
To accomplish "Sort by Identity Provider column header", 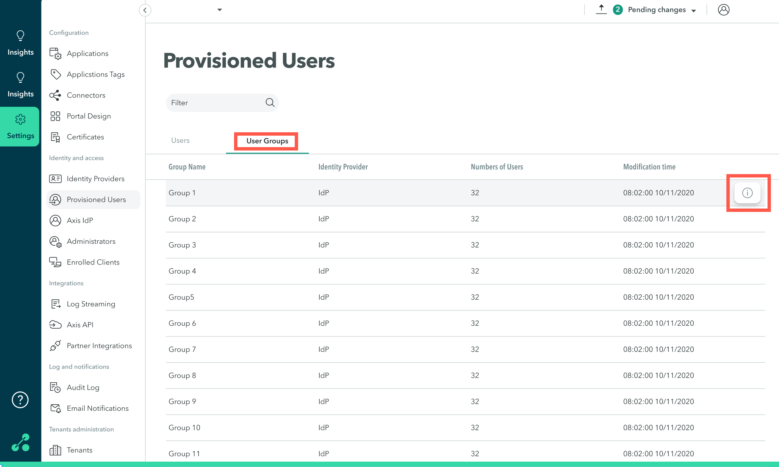I will click(x=343, y=167).
